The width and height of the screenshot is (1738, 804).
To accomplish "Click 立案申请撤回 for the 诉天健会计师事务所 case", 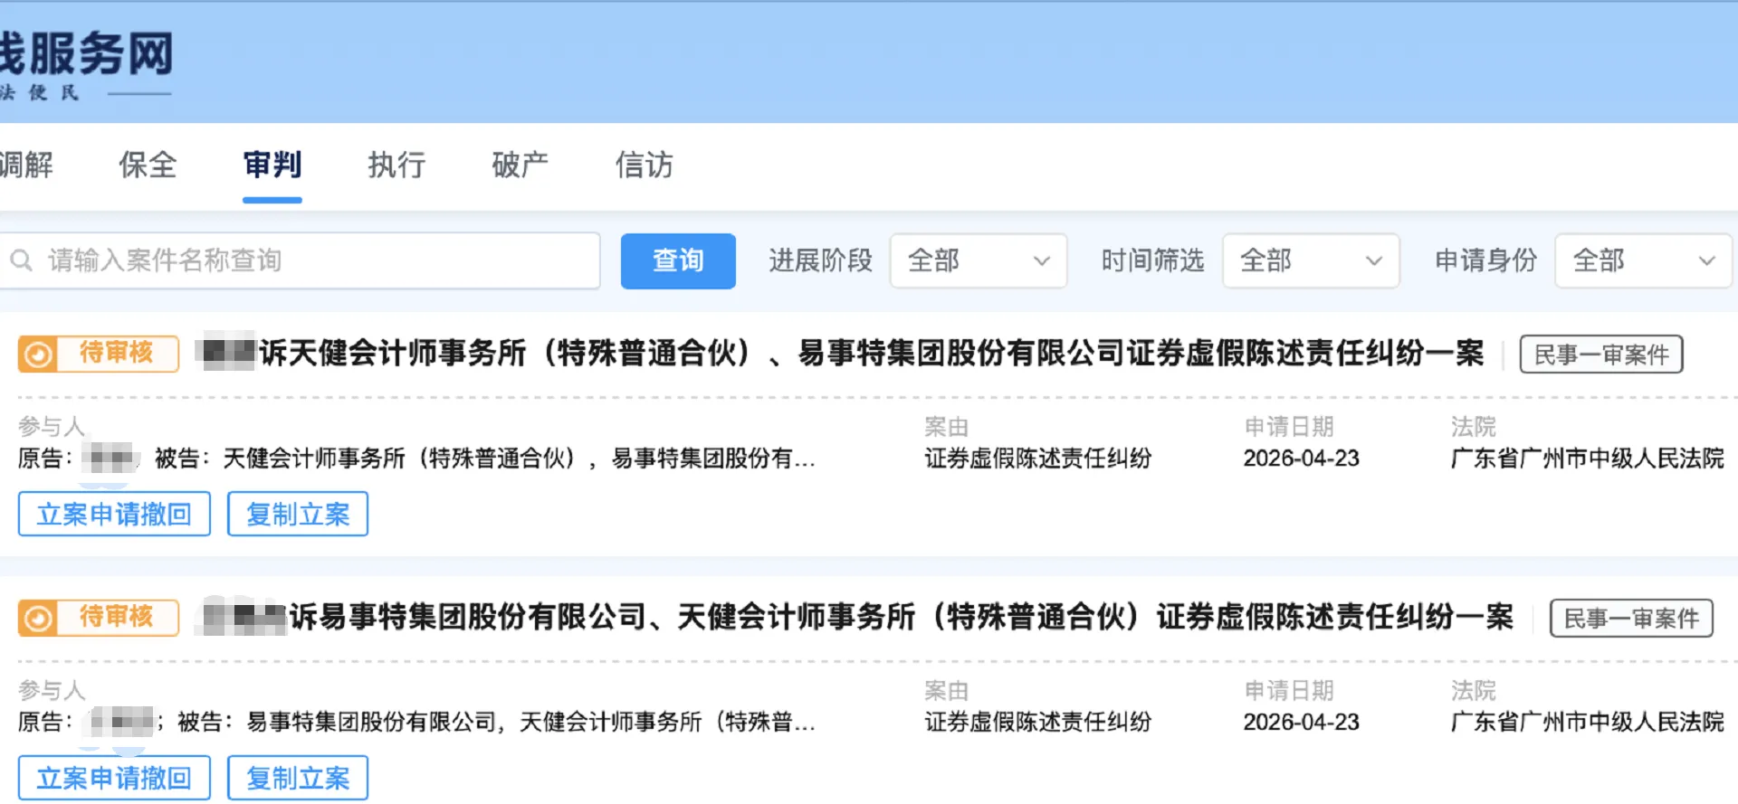I will (114, 514).
